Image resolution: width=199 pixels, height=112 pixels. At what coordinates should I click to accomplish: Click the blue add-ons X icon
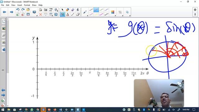(x=56, y=14)
